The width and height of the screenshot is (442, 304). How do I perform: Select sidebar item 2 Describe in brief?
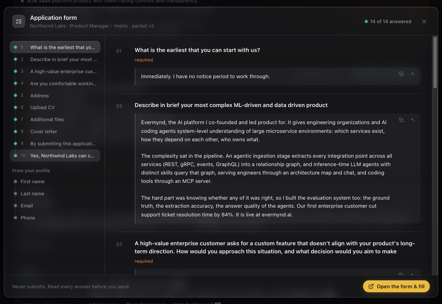pyautogui.click(x=55, y=59)
